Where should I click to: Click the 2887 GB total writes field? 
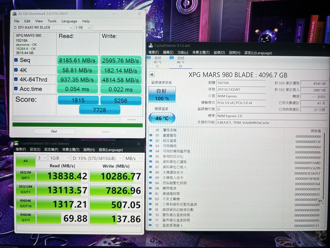tap(313, 90)
